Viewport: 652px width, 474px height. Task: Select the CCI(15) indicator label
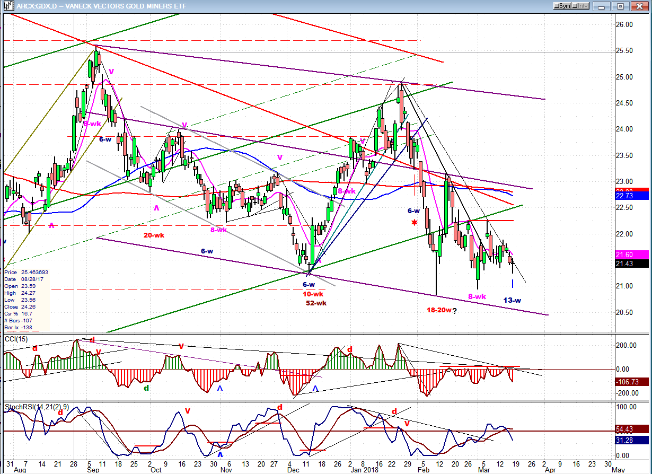click(x=16, y=339)
